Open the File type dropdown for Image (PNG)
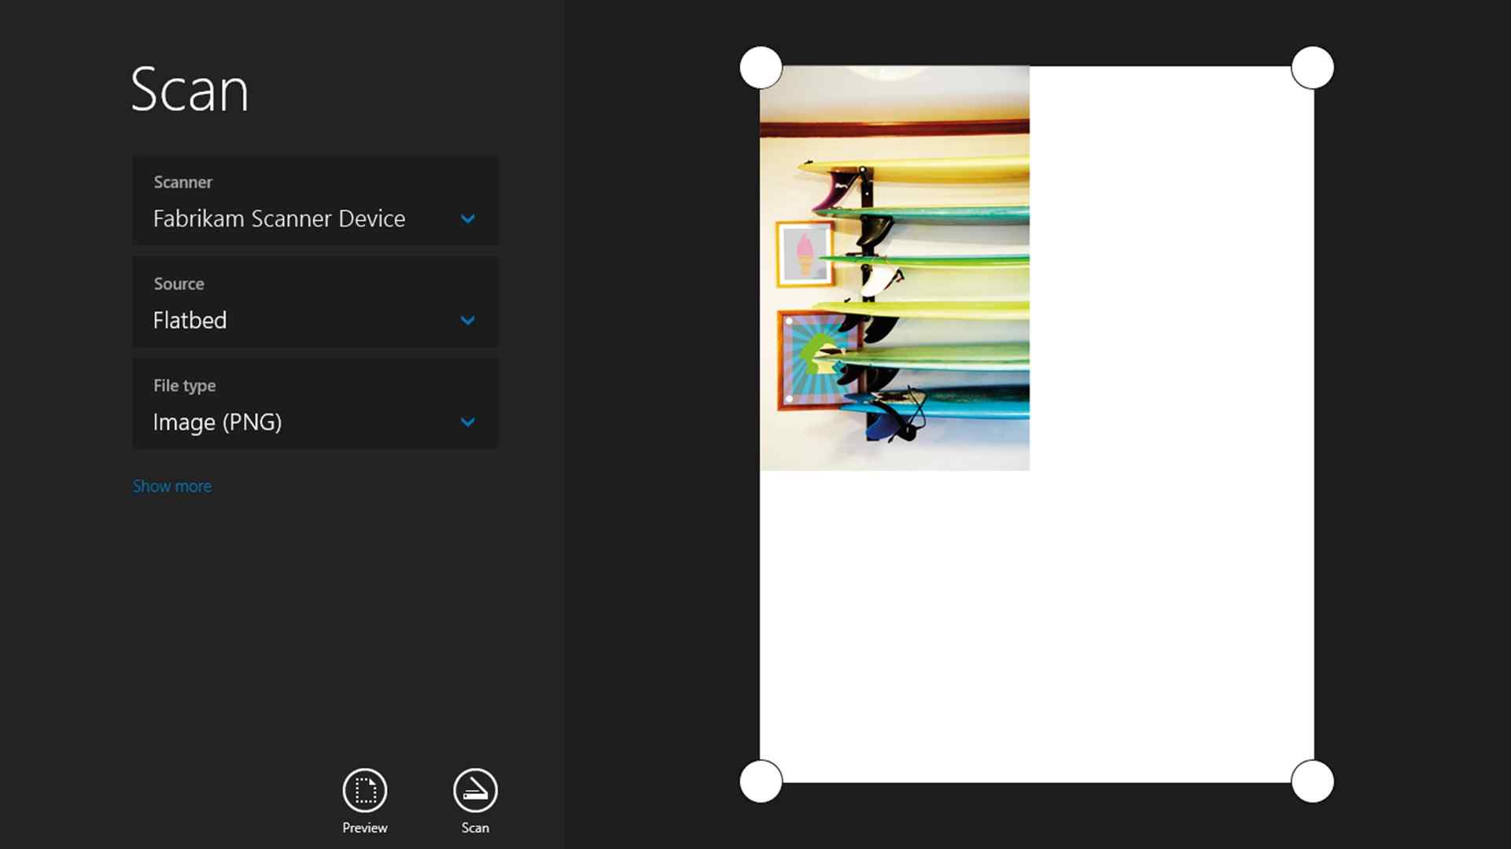 pos(467,422)
